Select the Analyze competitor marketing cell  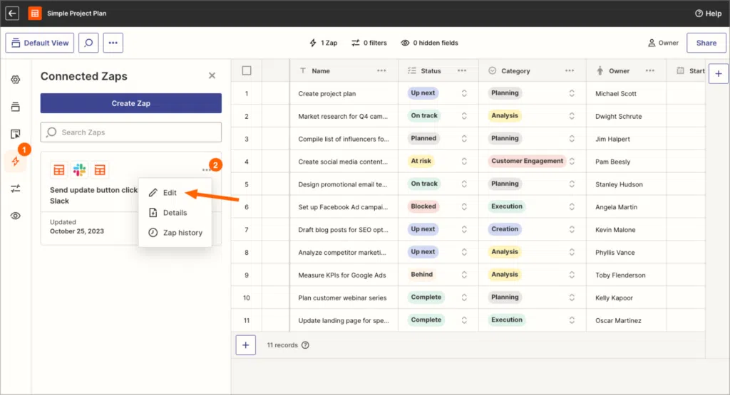[x=344, y=253]
